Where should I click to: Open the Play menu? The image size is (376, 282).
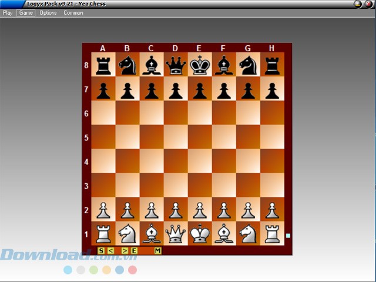8,12
